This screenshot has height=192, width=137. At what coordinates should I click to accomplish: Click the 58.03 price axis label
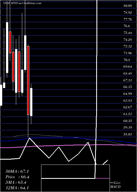click(128, 134)
